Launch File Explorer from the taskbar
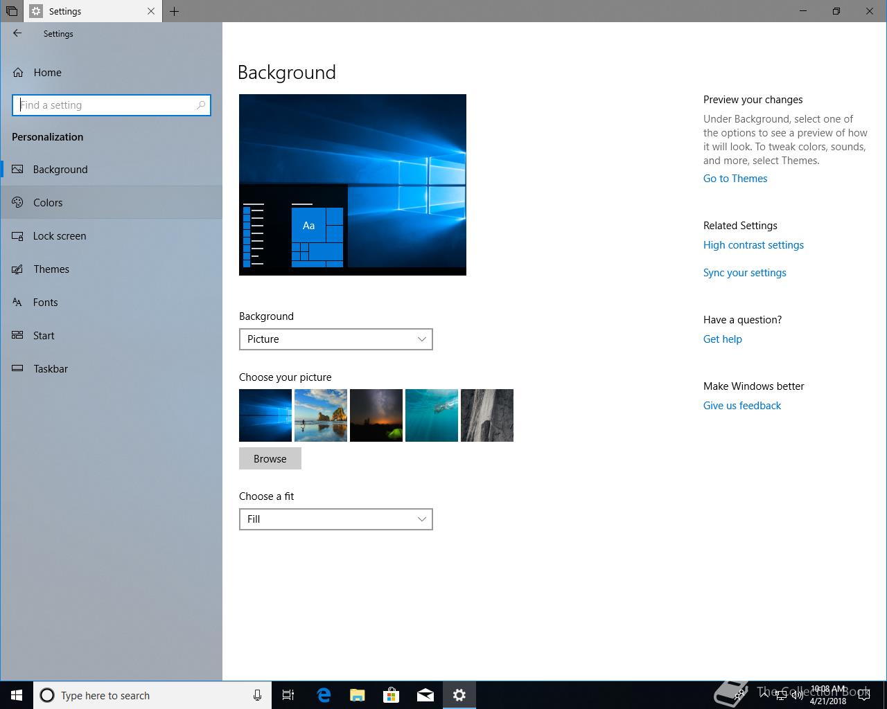887x709 pixels. [x=358, y=695]
